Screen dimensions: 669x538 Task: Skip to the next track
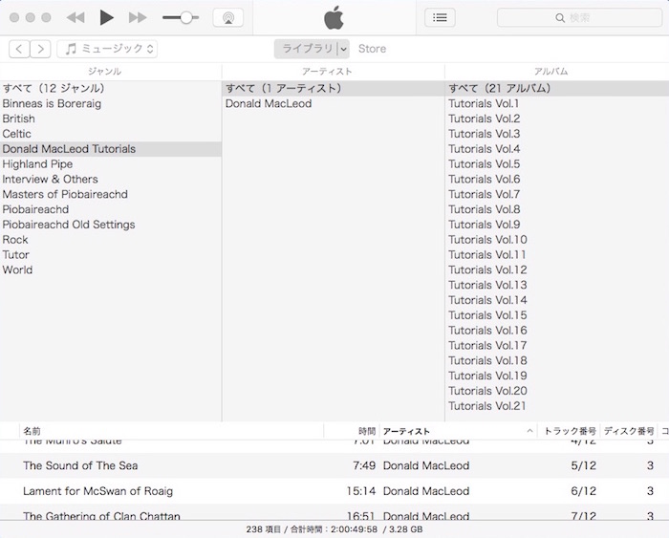pos(138,17)
